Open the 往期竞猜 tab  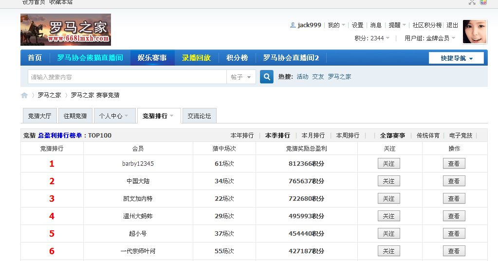point(75,116)
